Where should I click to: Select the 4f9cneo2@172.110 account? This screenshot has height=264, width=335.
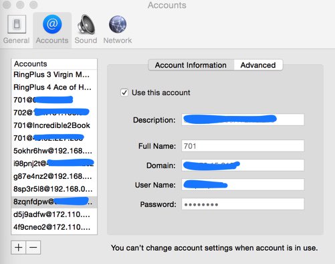[54, 227]
